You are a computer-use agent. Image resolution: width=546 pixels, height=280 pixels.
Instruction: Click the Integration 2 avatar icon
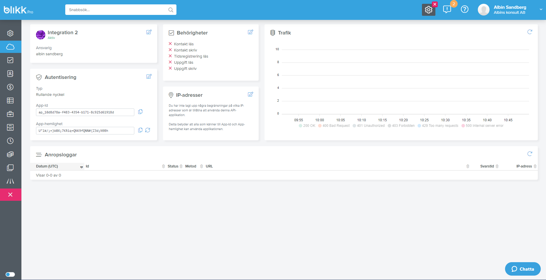[x=41, y=35]
